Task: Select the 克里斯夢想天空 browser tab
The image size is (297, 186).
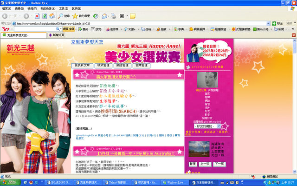Action: [24, 35]
